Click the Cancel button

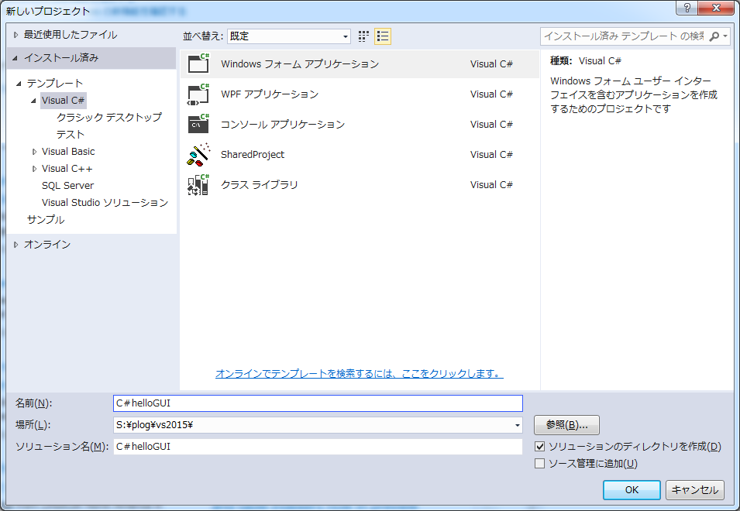pos(695,490)
